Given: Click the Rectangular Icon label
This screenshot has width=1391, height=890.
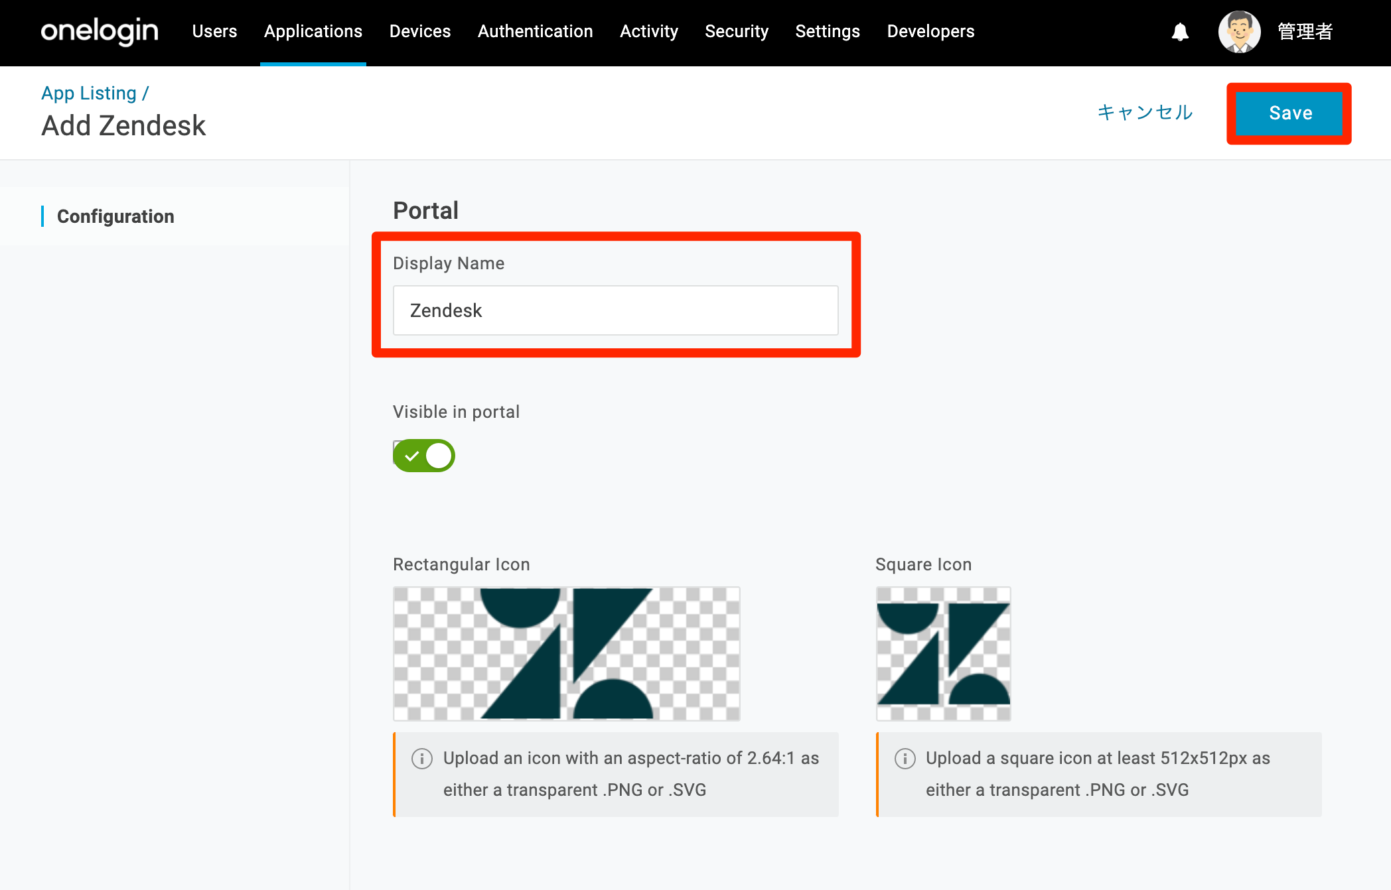Looking at the screenshot, I should [461, 564].
